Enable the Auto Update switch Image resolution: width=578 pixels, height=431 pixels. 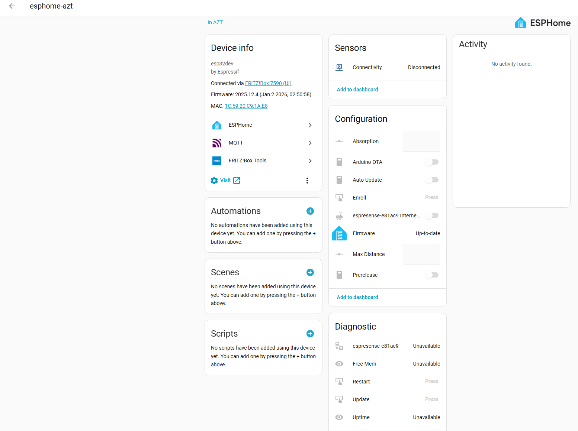[x=432, y=180]
